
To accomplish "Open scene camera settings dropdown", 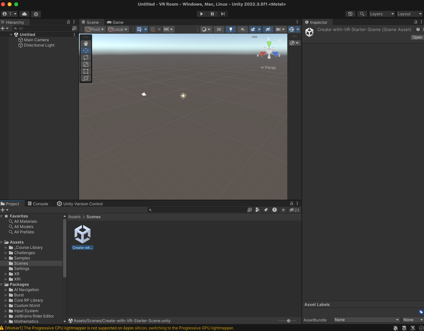I will pos(281,29).
